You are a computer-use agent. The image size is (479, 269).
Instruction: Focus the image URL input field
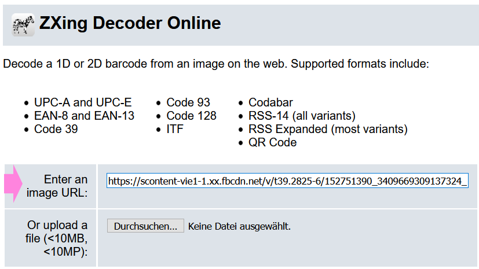pyautogui.click(x=287, y=181)
